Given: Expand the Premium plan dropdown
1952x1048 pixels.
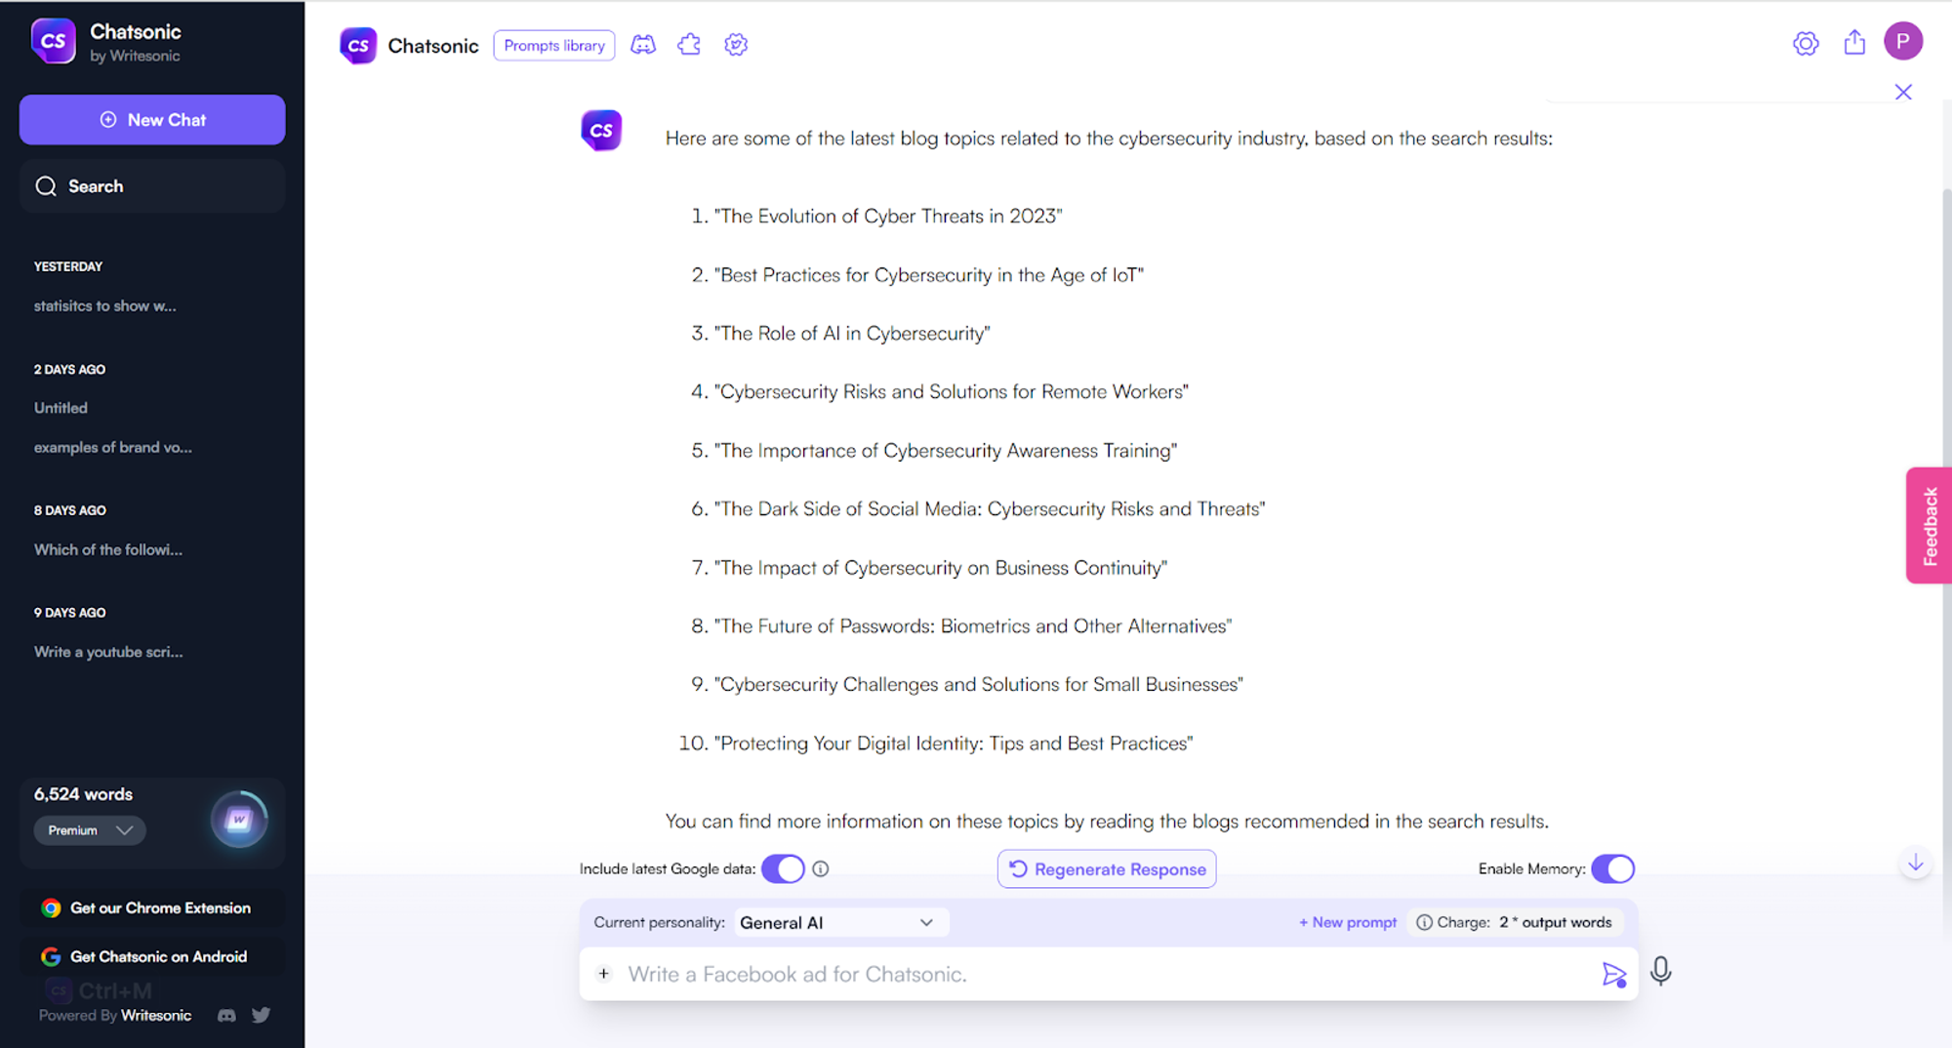Looking at the screenshot, I should pyautogui.click(x=90, y=830).
